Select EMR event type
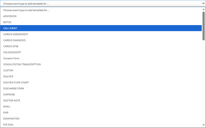206x128 pixels. coord(101,113)
